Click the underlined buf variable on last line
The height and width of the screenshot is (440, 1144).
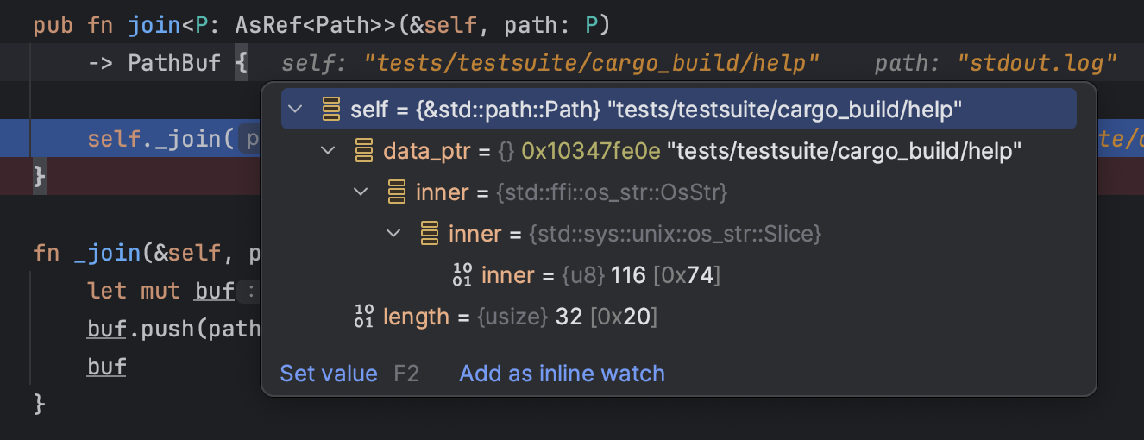107,367
